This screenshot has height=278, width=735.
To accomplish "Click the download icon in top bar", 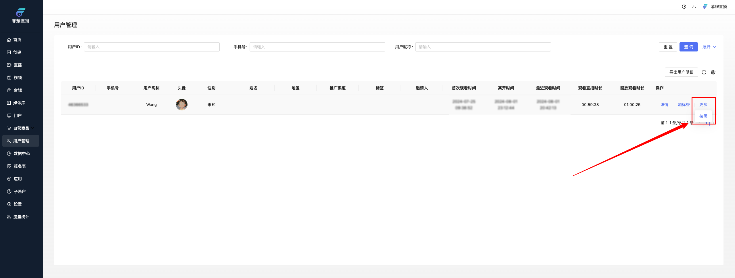I will [x=694, y=7].
